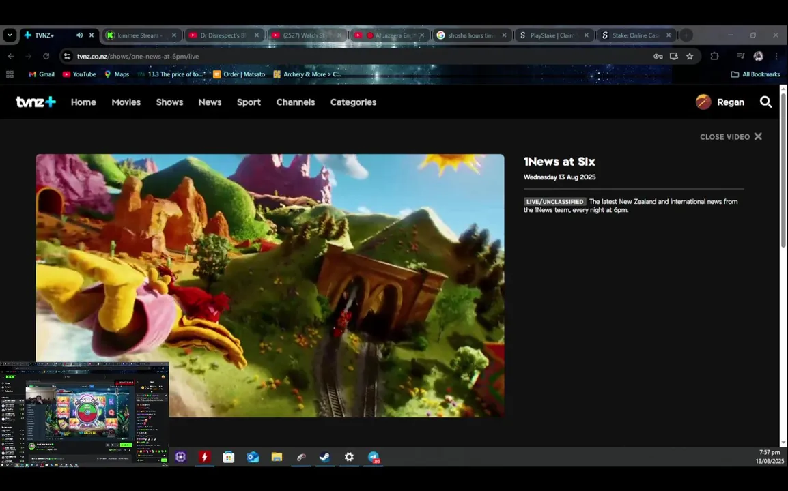This screenshot has height=491, width=788.
Task: Click the page vertical scrollbar
Action: [783, 170]
